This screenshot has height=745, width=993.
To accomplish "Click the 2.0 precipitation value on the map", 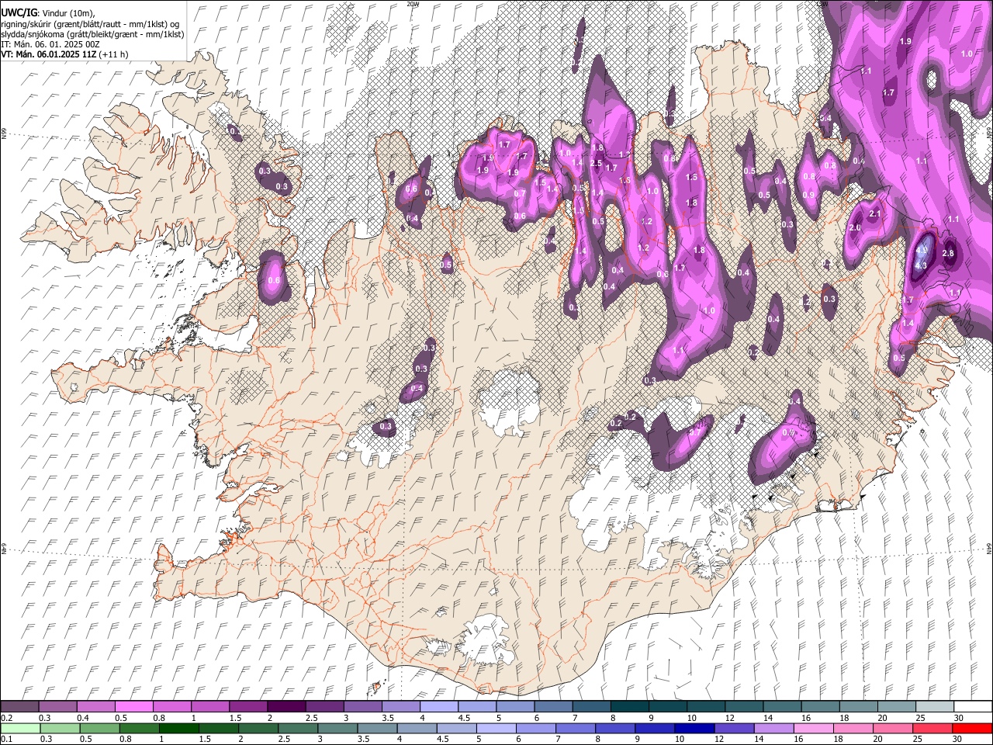I will tap(855, 227).
